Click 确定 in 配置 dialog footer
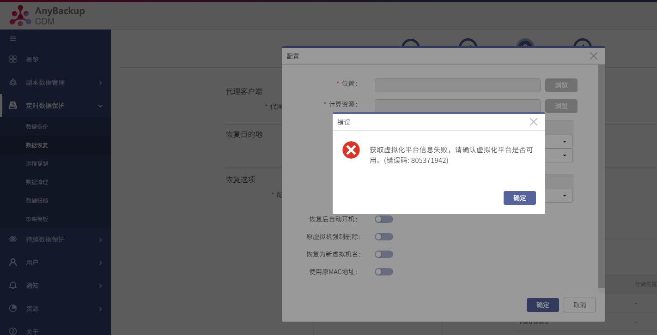 pos(543,305)
